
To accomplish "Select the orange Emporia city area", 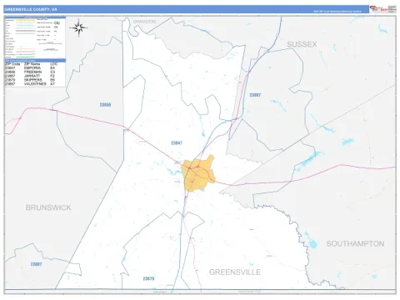I will tap(198, 173).
